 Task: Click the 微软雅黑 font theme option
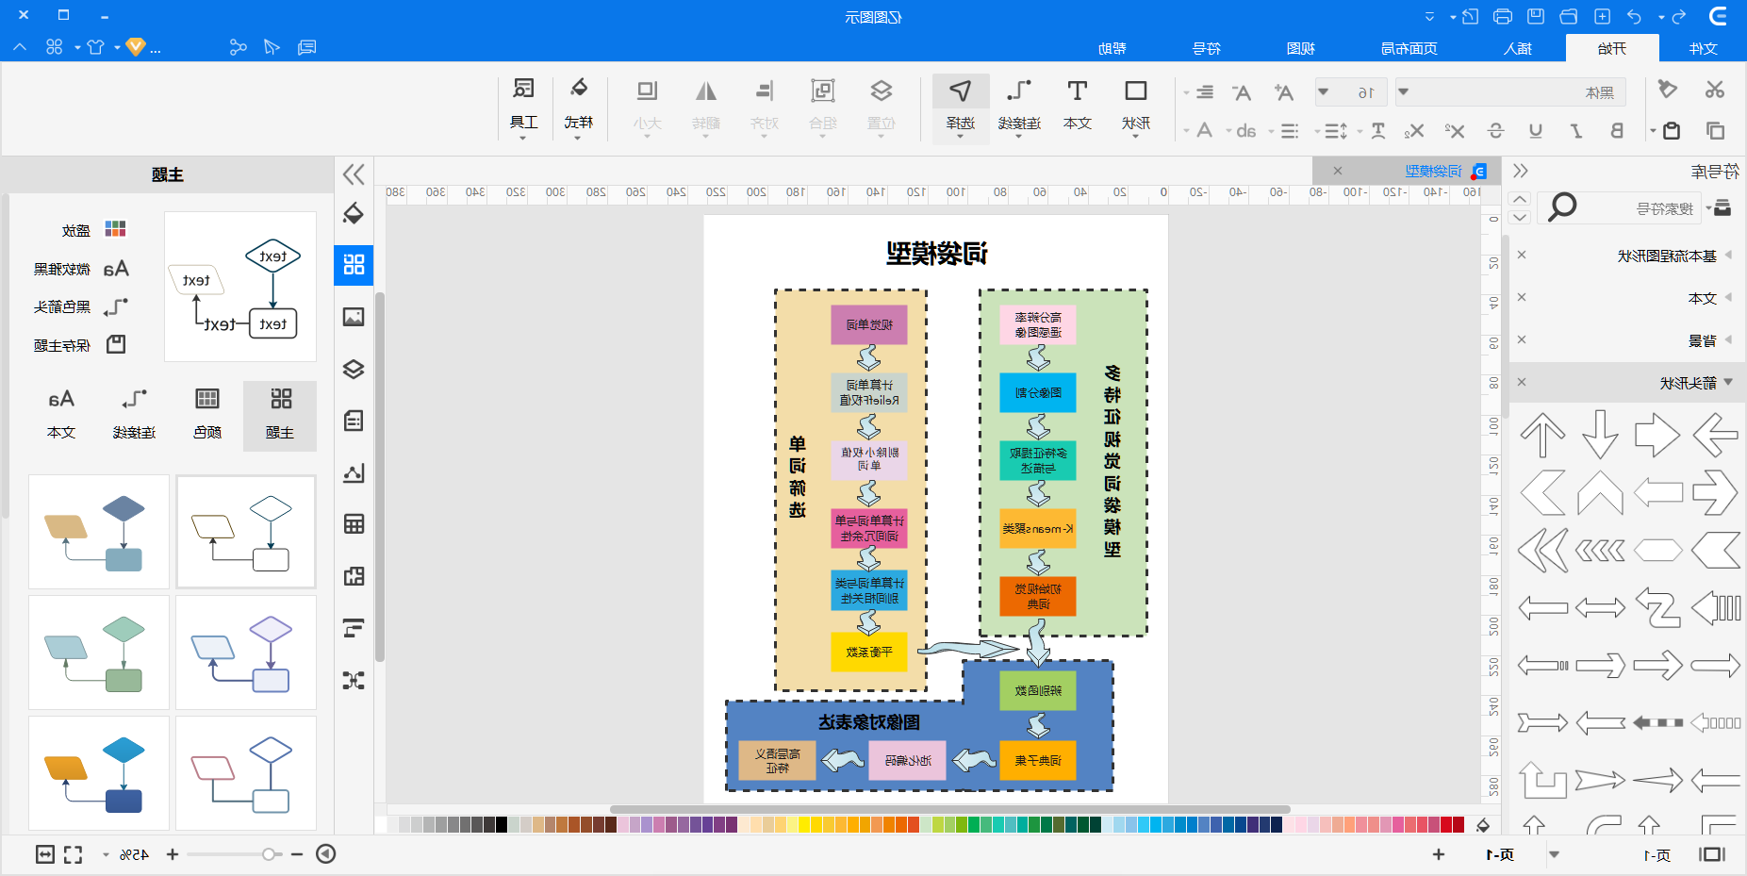coord(79,270)
